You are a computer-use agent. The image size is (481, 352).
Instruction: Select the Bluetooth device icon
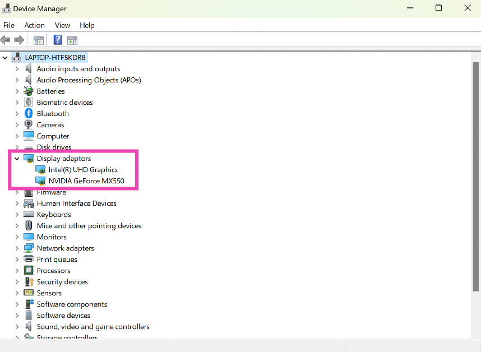[29, 114]
